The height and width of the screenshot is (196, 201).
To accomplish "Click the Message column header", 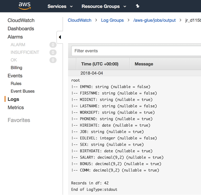I will click(x=144, y=64).
